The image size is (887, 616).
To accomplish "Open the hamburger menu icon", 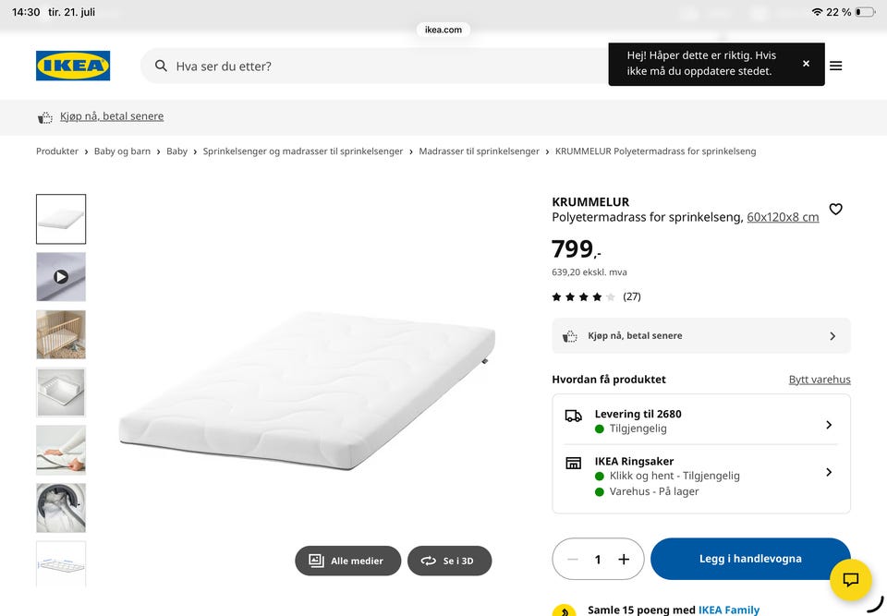I will [x=835, y=66].
